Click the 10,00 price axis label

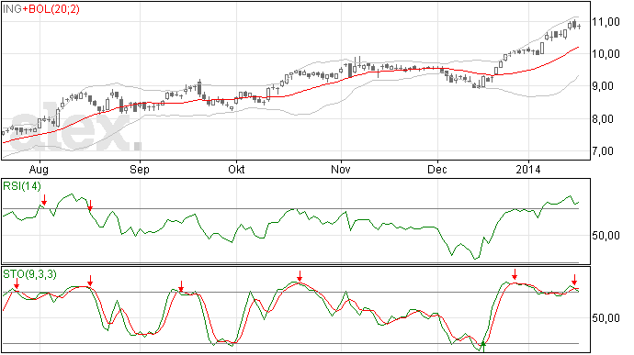pyautogui.click(x=606, y=54)
